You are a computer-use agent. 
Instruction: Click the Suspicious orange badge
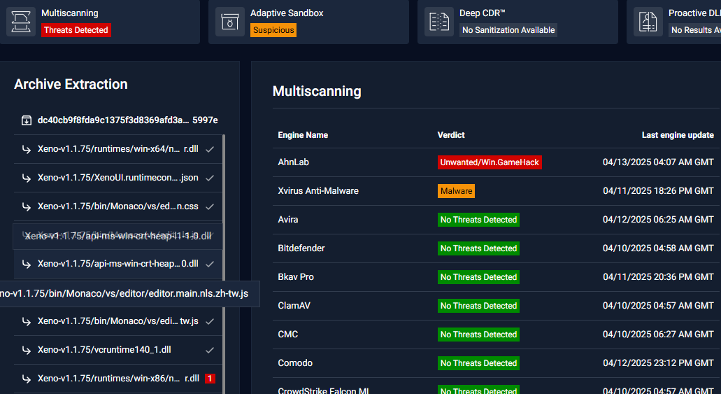(x=273, y=30)
